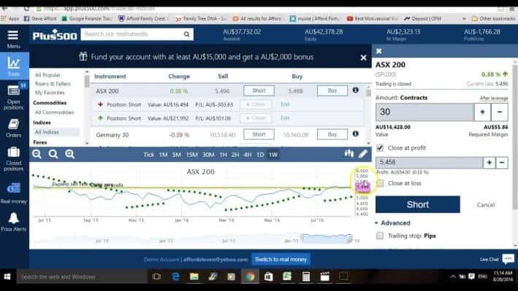The image size is (518, 291).
Task: Open the Plus500 hamburger Menu
Action: click(13, 39)
